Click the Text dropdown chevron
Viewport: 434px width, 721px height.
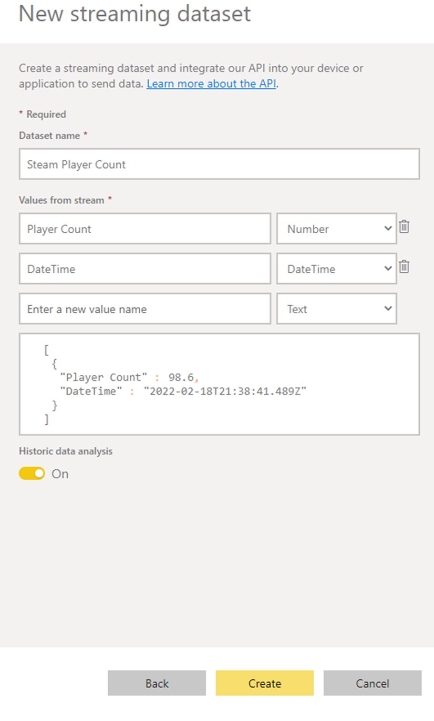(x=387, y=309)
